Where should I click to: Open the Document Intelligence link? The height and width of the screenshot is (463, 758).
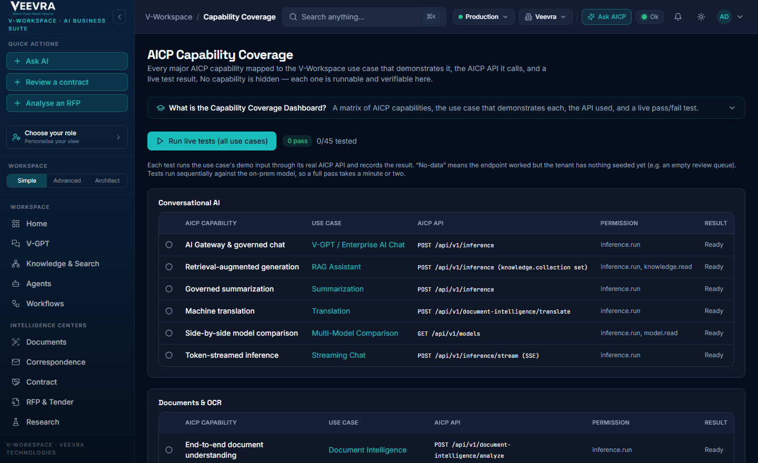(x=367, y=450)
